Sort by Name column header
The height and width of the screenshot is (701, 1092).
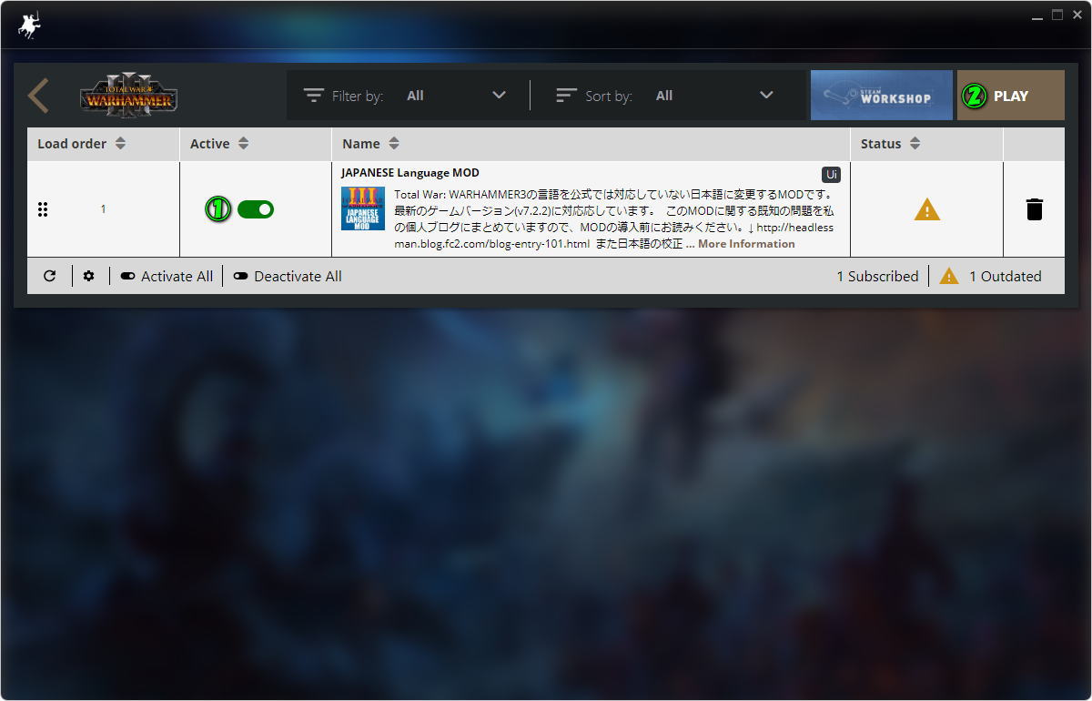(371, 144)
